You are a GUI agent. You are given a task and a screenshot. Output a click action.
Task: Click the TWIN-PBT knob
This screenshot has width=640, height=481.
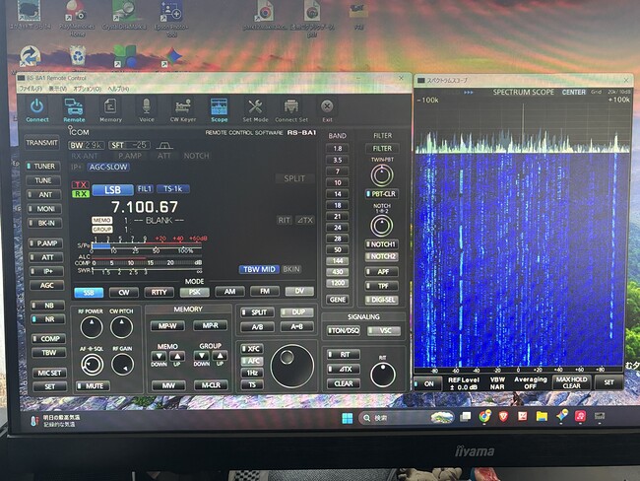coord(382,175)
